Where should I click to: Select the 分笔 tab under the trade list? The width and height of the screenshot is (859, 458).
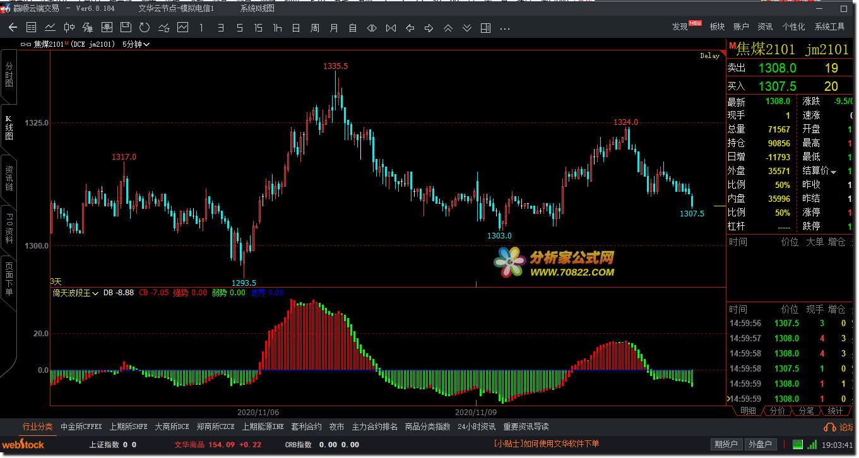[x=806, y=411]
